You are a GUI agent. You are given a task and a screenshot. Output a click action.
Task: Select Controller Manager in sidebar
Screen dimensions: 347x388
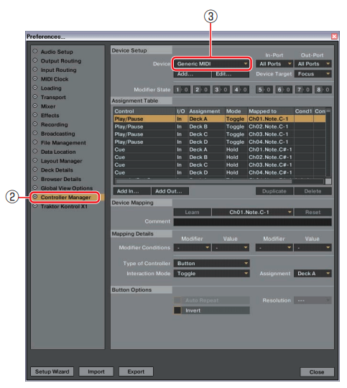pyautogui.click(x=65, y=197)
